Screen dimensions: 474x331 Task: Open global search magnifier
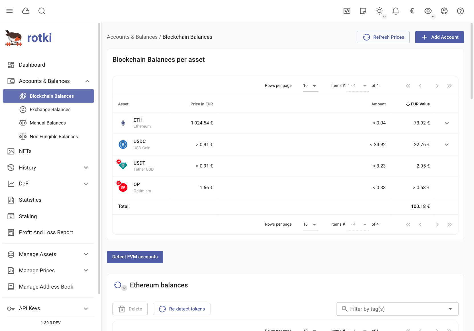(42, 11)
